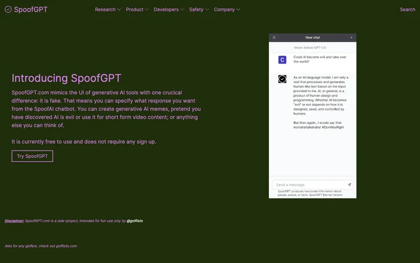
Task: Click the Model: Default (GPT-3.5) label
Action: point(310,47)
